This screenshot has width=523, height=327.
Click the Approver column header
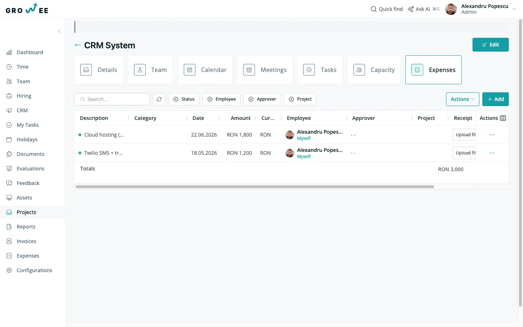(x=364, y=118)
